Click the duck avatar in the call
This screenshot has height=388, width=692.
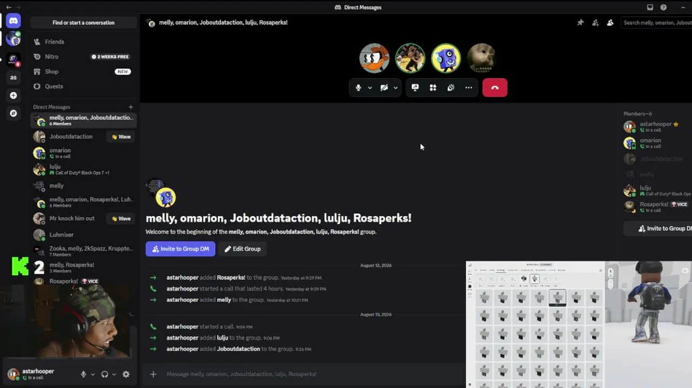click(x=374, y=58)
